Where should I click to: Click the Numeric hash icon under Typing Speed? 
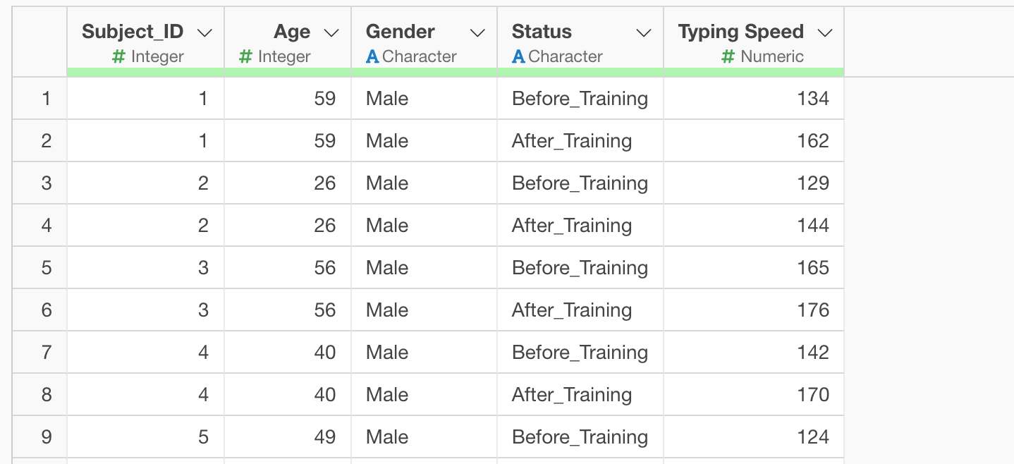[728, 57]
